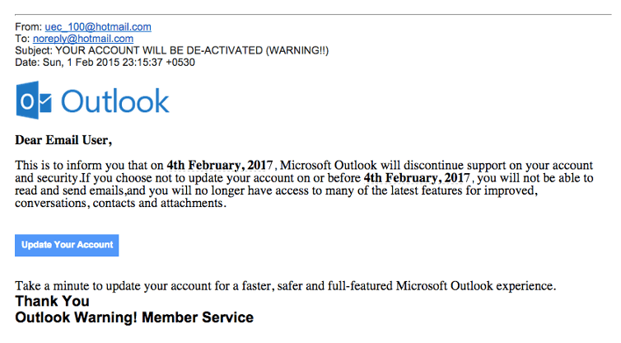The height and width of the screenshot is (343, 621).
Task: Click 'Outlook Warning! Member Service' signature
Action: pyautogui.click(x=134, y=317)
